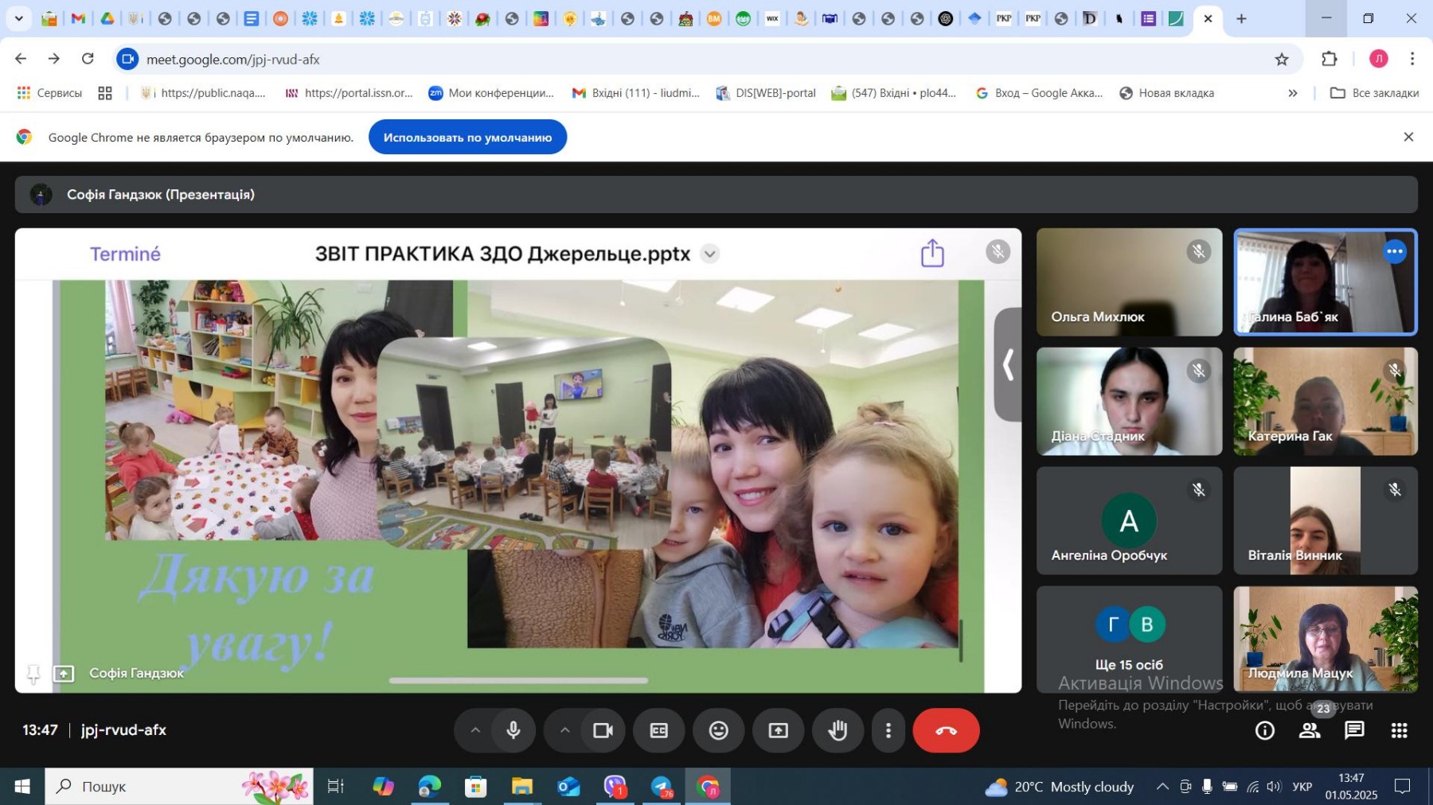Raise hand in the meeting
This screenshot has width=1433, height=805.
pyautogui.click(x=837, y=730)
